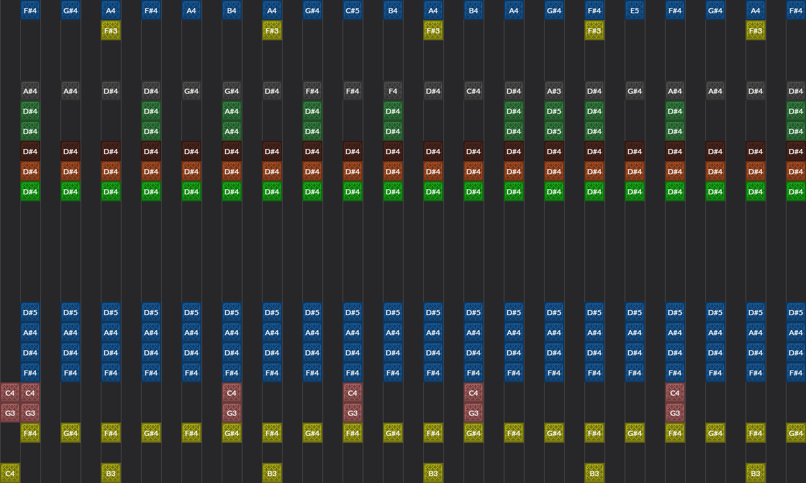Select the leftmost red G3 note
This screenshot has width=806, height=483.
click(x=10, y=413)
